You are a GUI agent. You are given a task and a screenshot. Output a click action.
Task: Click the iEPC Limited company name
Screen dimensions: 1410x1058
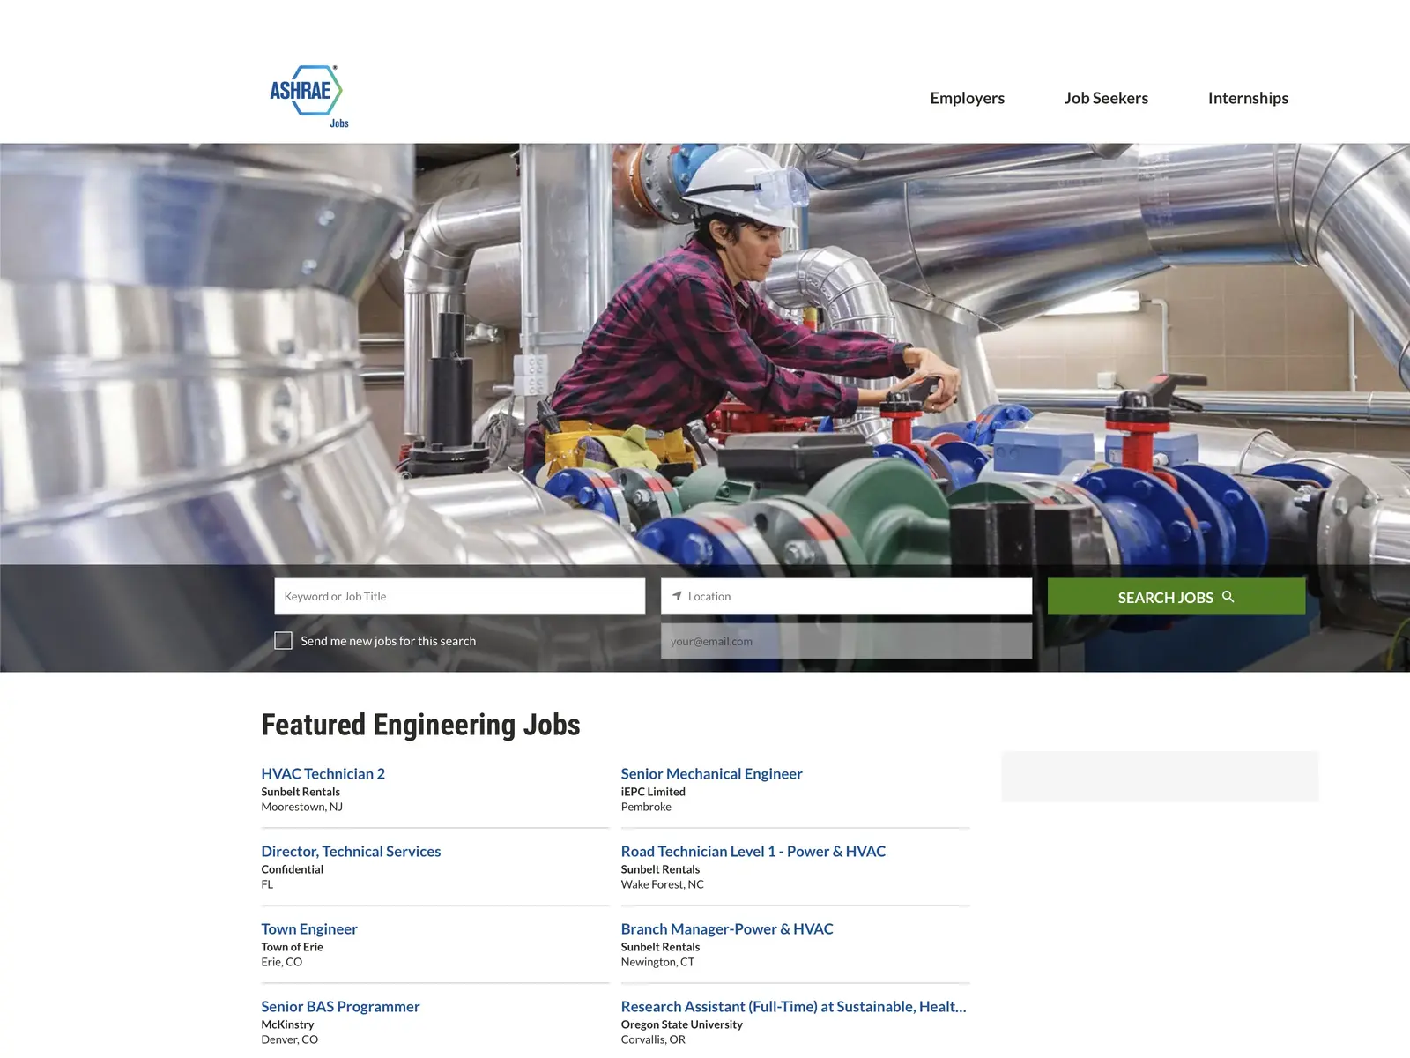tap(653, 792)
